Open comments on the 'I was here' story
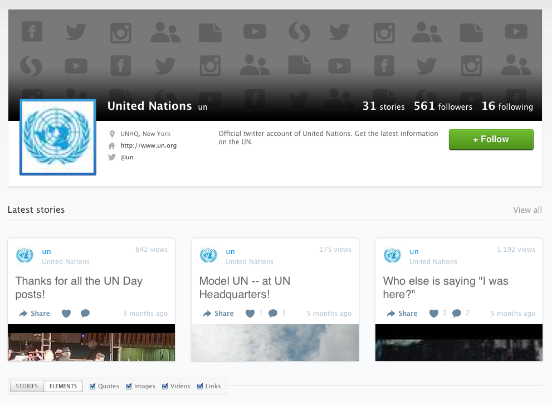 pos(457,314)
